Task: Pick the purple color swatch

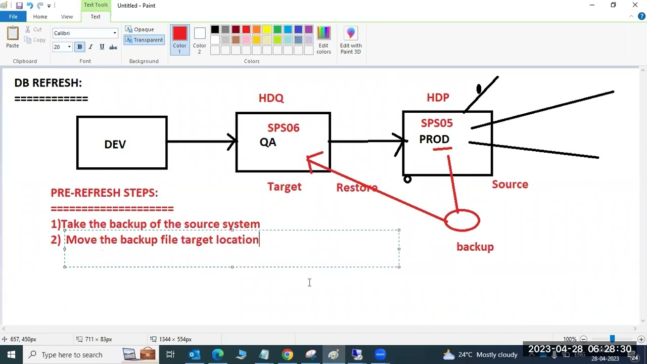Action: tap(309, 29)
